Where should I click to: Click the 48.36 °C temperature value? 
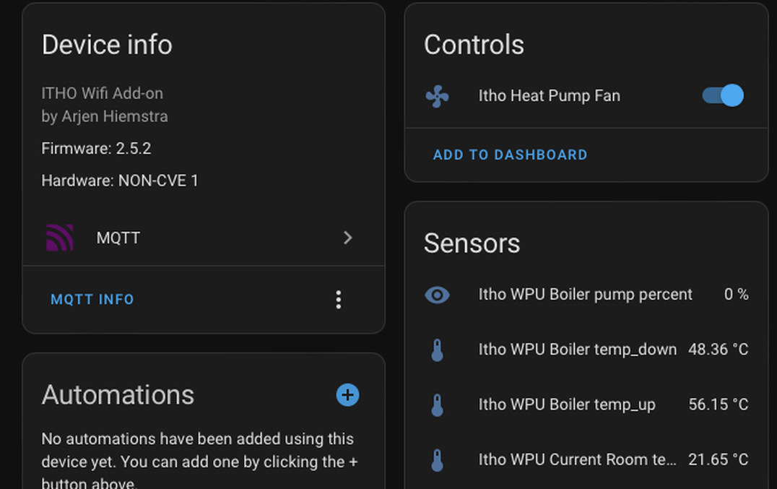pyautogui.click(x=718, y=350)
